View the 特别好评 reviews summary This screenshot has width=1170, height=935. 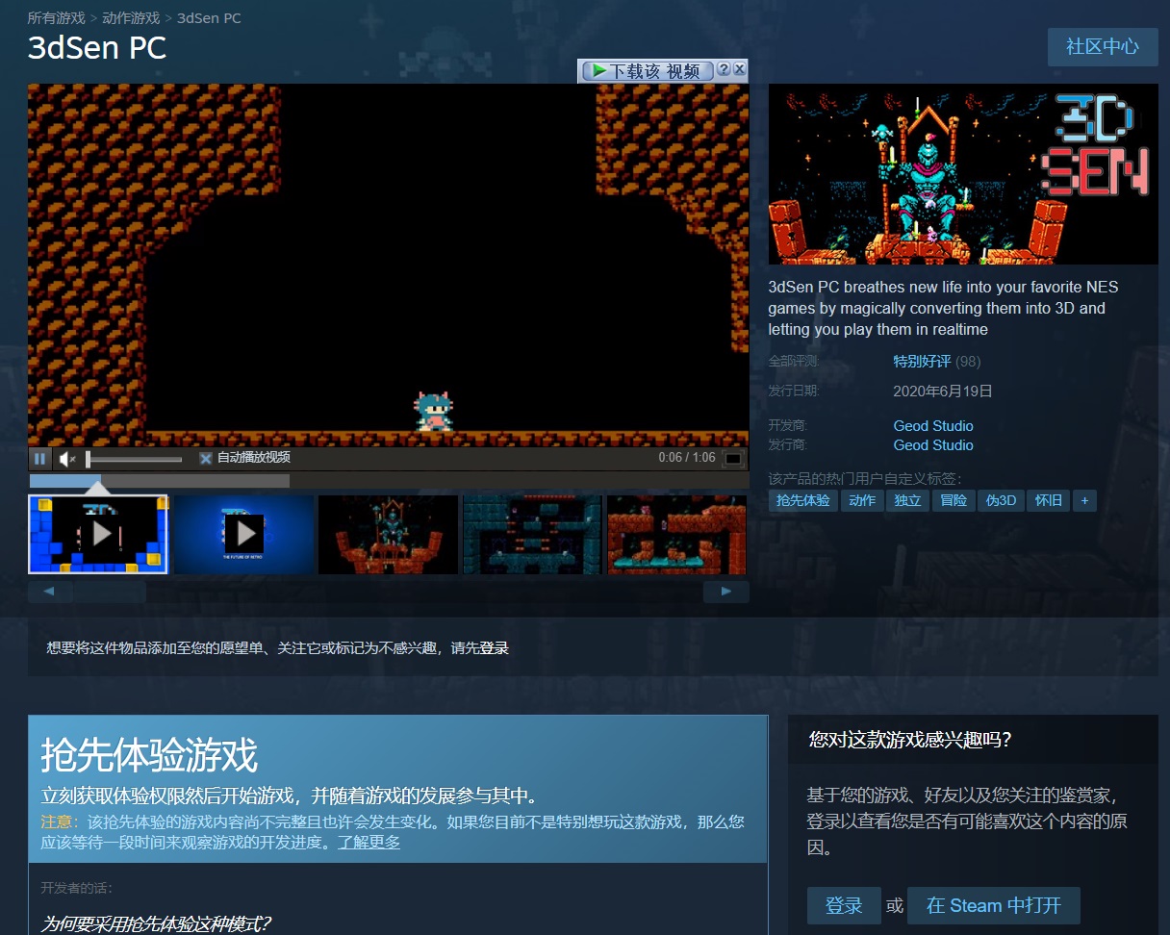[x=922, y=362]
